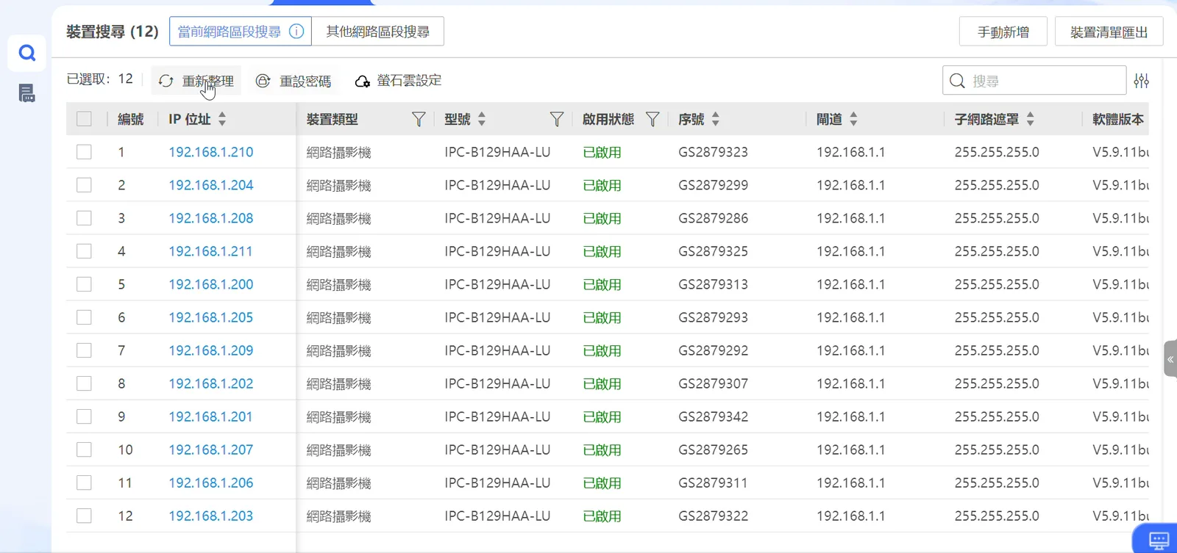Click the magnifier icon in search box

(957, 81)
